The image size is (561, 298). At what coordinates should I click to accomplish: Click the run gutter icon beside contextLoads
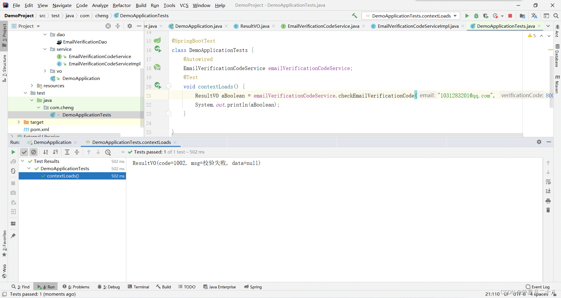coord(158,86)
